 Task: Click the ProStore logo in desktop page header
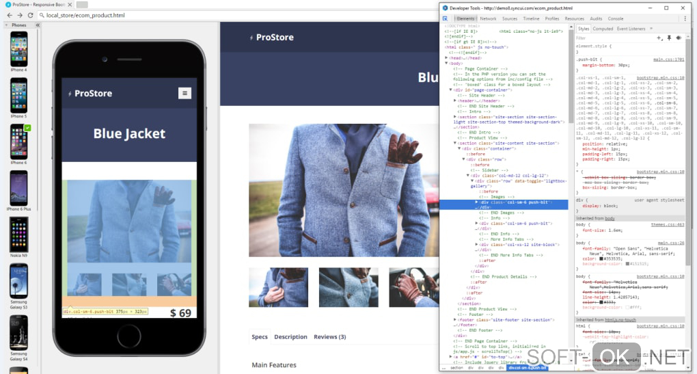click(271, 38)
